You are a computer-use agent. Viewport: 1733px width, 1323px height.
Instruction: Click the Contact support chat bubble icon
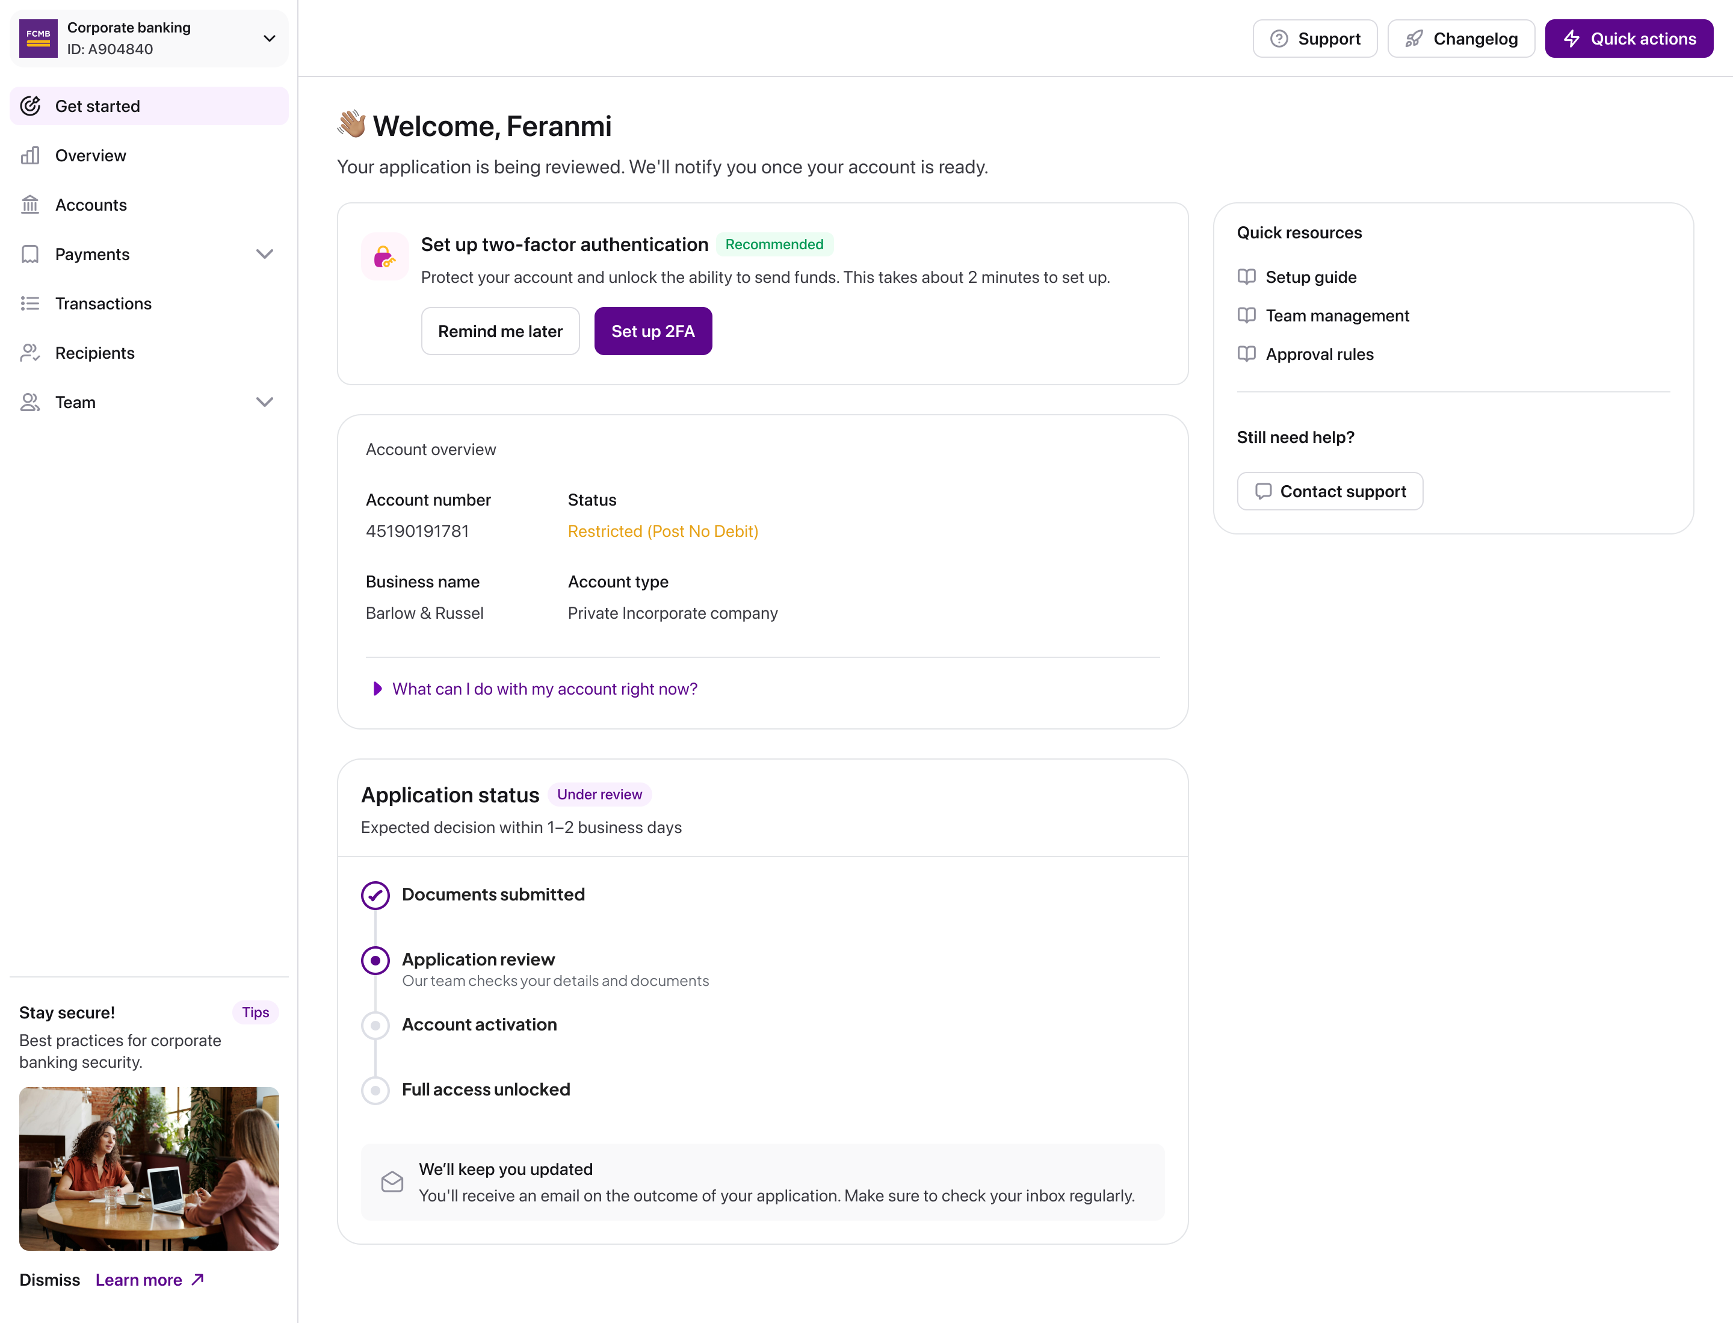(x=1263, y=491)
